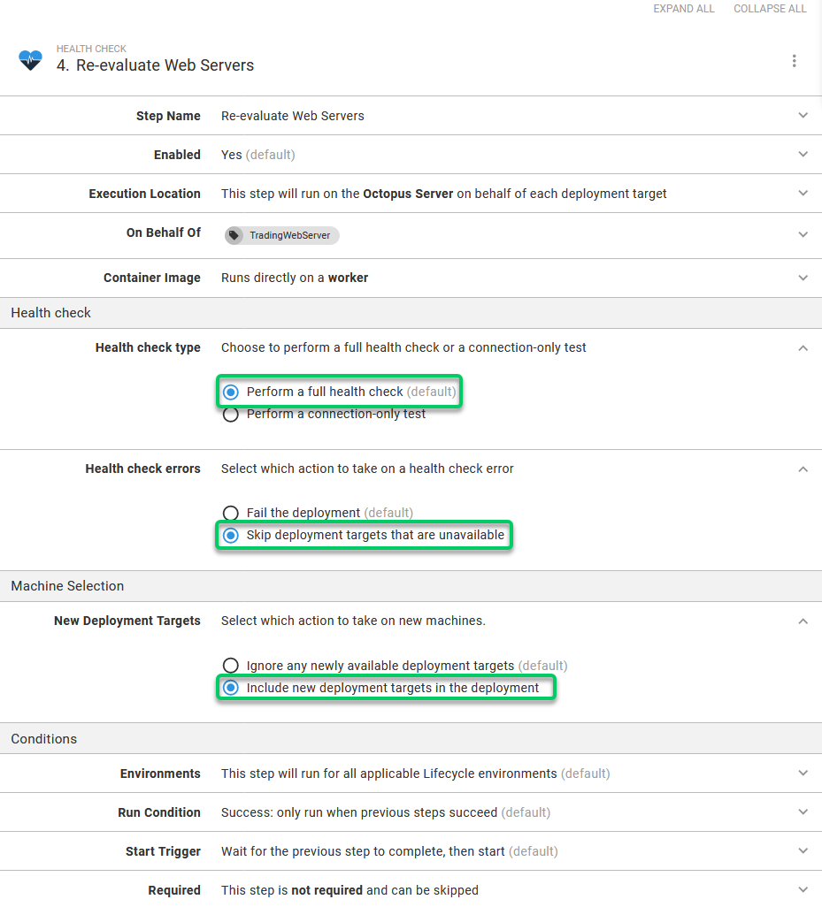Select Include new deployment targets in deployment

(231, 688)
